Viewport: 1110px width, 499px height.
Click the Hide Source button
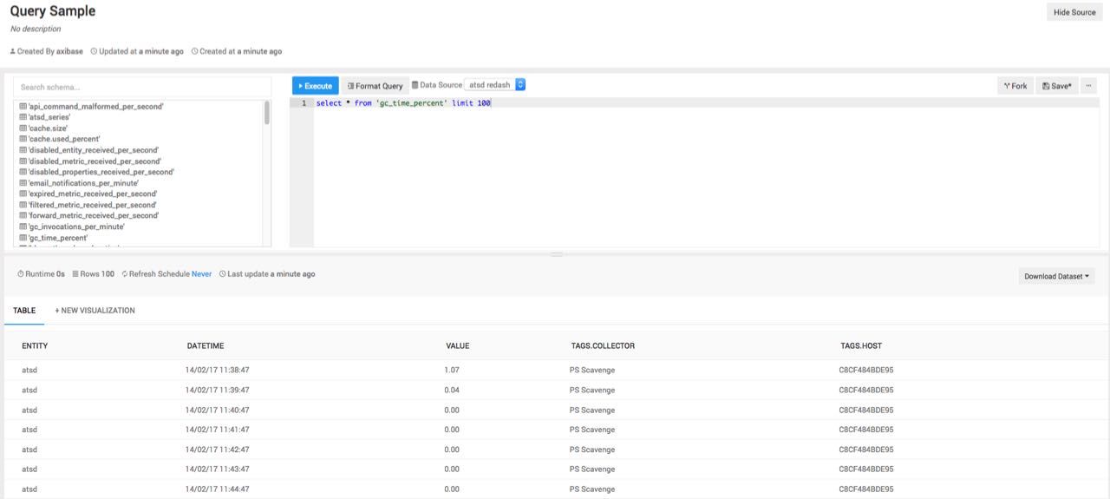point(1074,12)
